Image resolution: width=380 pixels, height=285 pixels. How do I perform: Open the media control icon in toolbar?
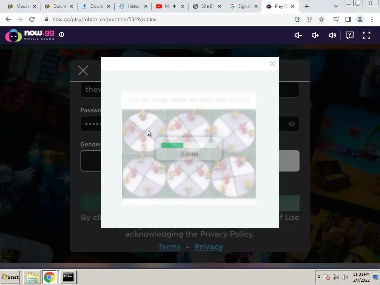coord(336,19)
